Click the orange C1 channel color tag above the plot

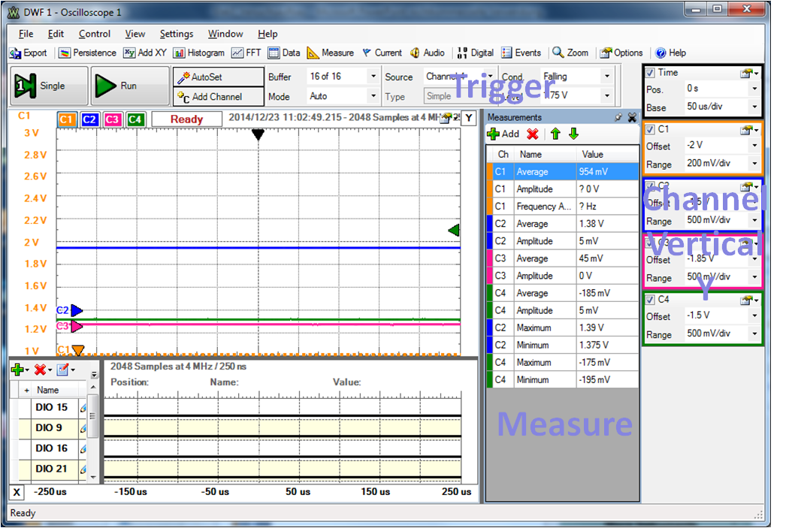(x=66, y=119)
